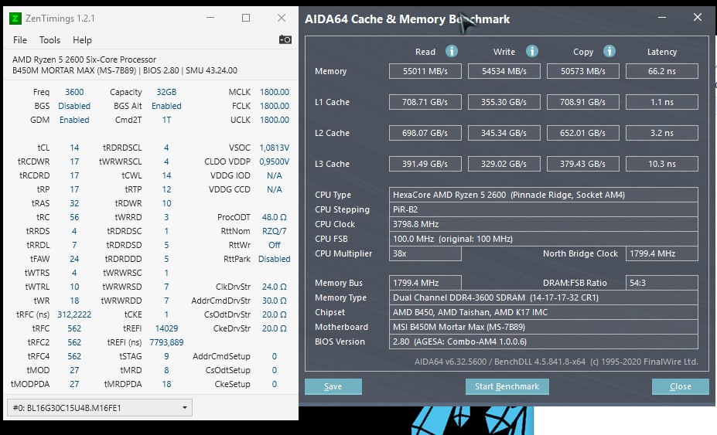Viewport: 717px width, 435px height.
Task: Click the Chipset AMD B450 field
Action: [x=544, y=312]
